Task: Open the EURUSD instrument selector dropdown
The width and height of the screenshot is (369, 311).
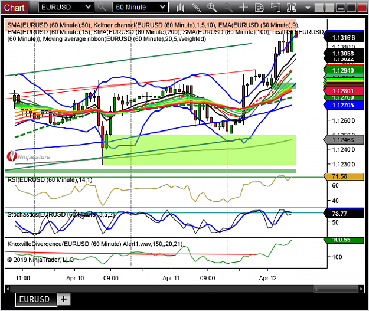Action: [66, 7]
